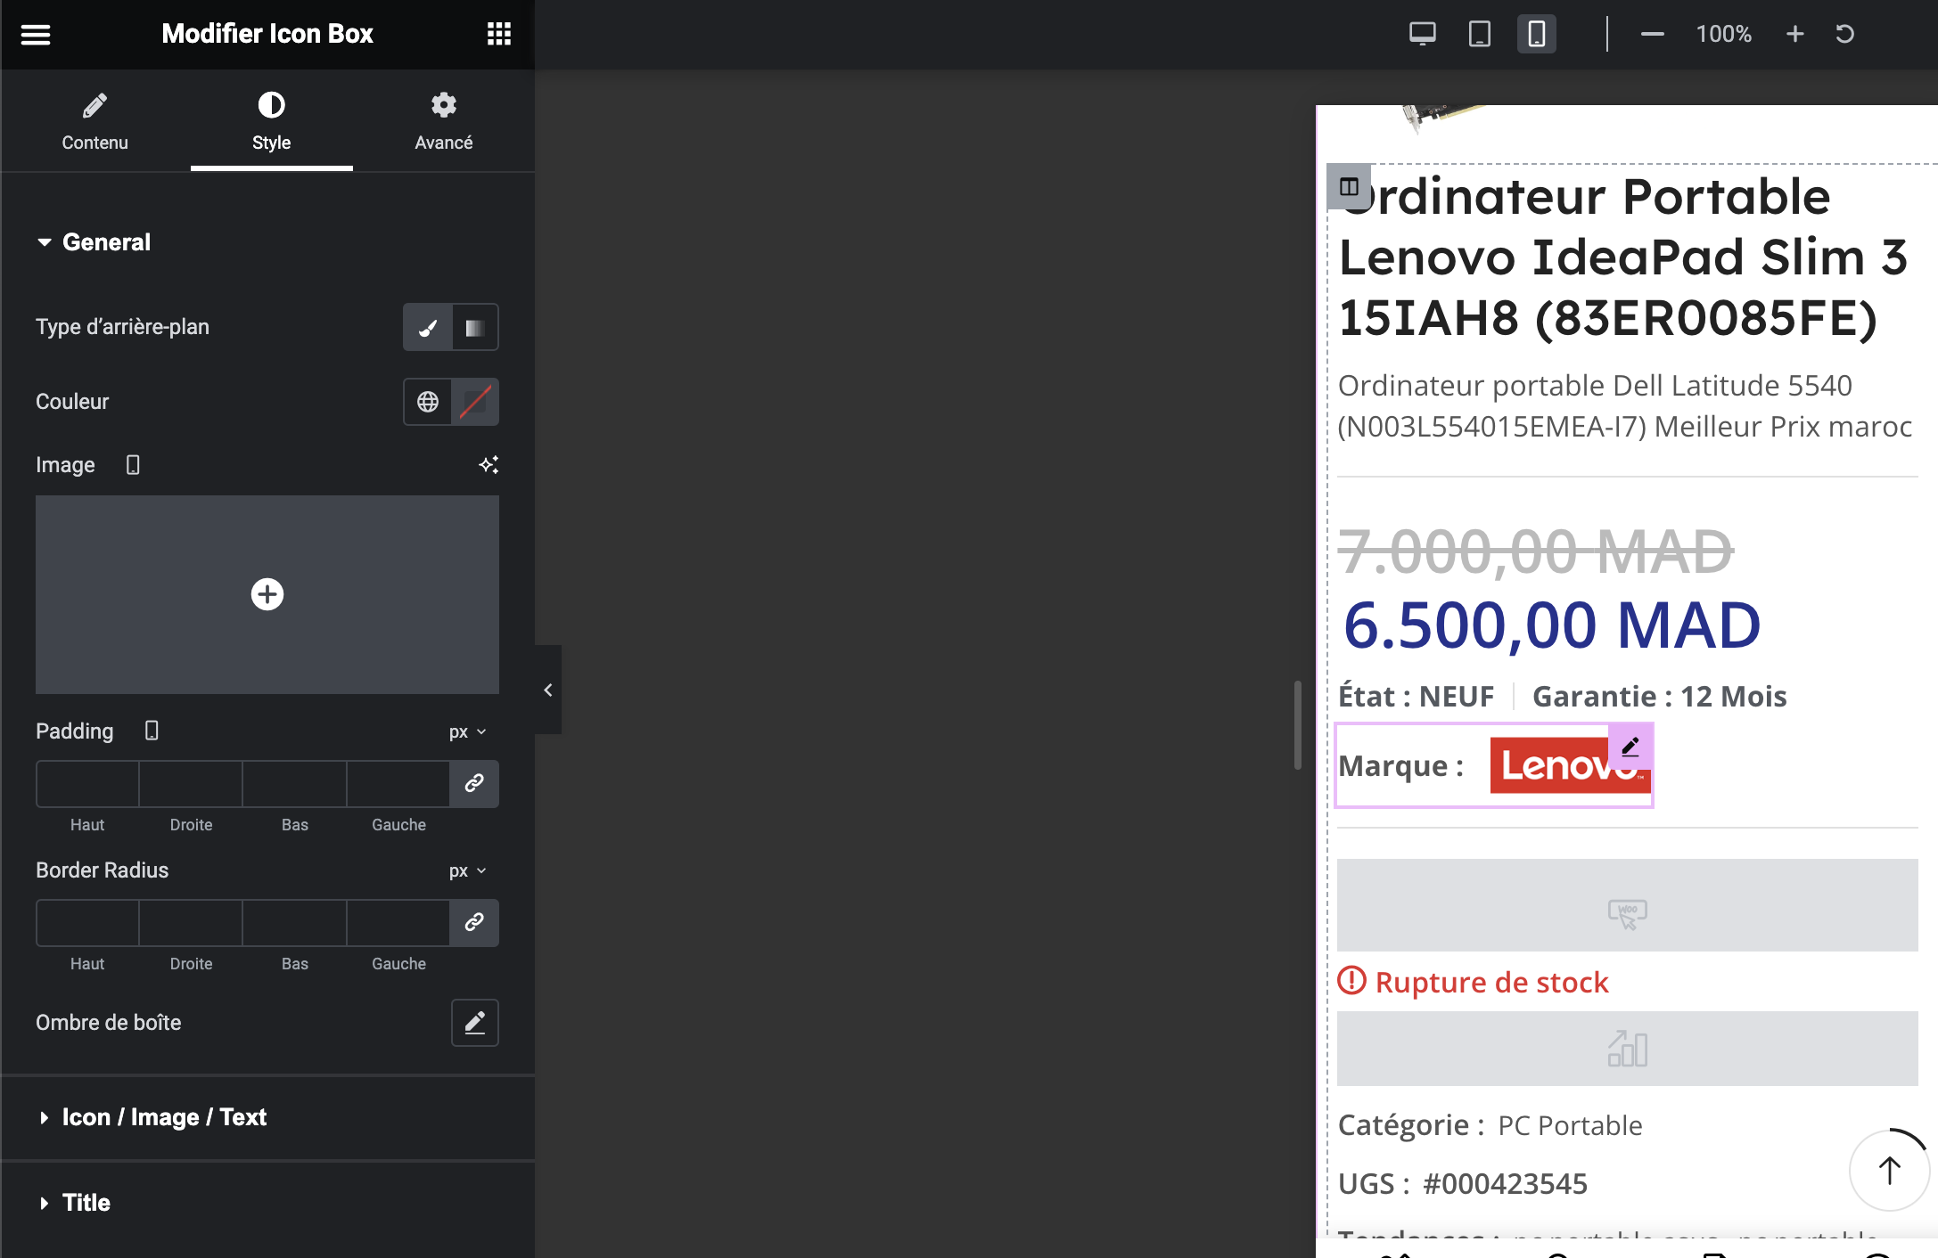Collapse the General section

(x=93, y=242)
